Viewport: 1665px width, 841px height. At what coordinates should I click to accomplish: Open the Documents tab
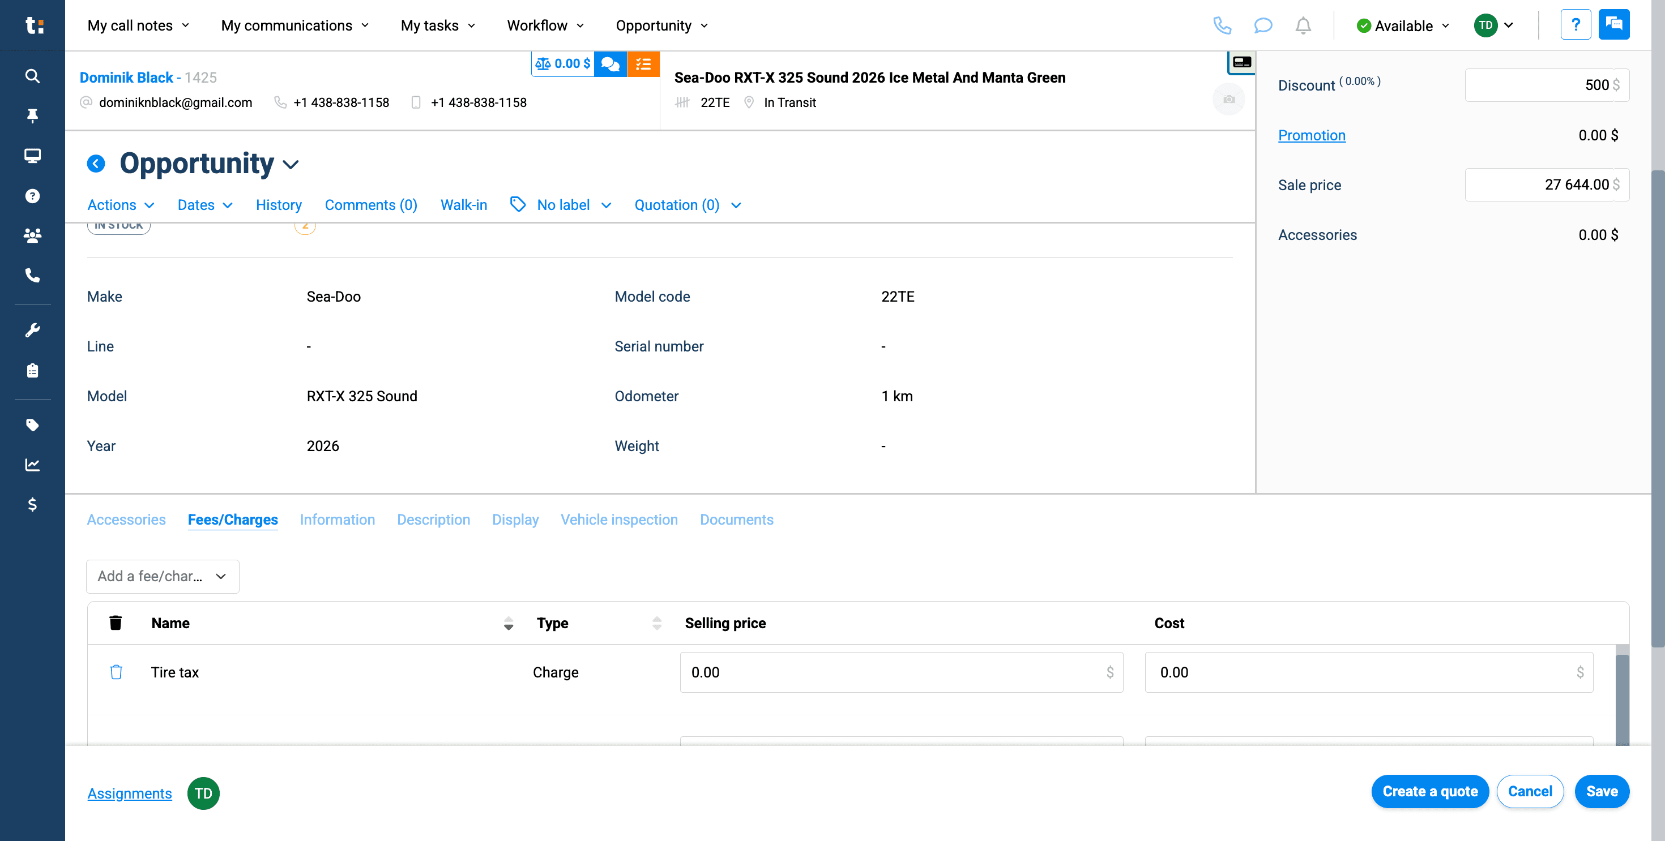click(x=736, y=520)
